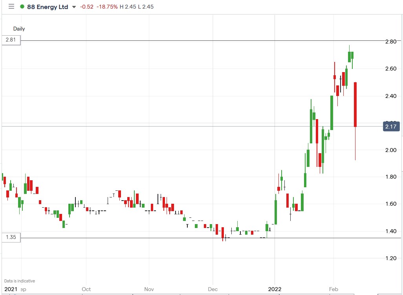Screen dimensions: 403x295
Task: Select the 2.17 current price tag
Action: (x=390, y=126)
